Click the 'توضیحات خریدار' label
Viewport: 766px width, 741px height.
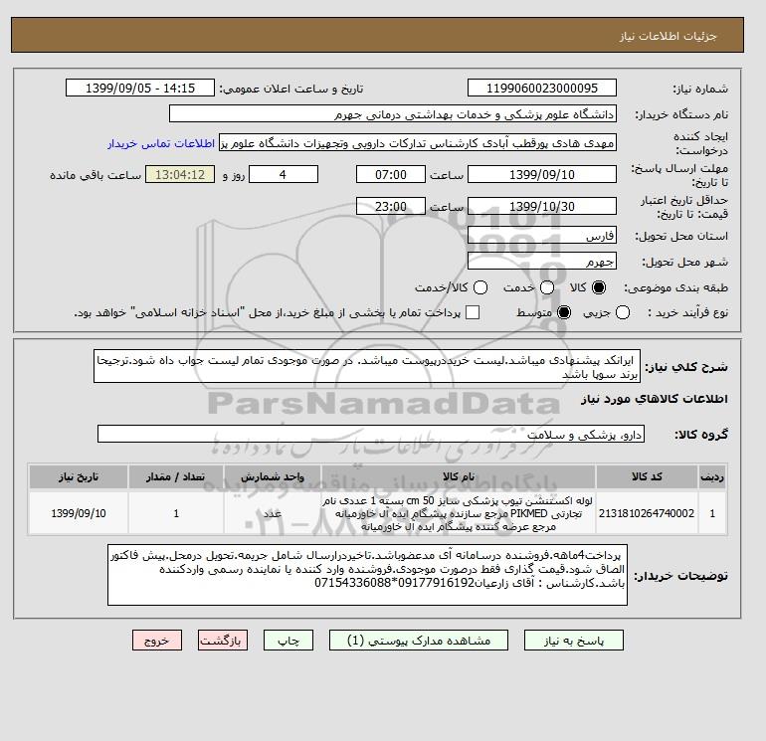[x=681, y=576]
